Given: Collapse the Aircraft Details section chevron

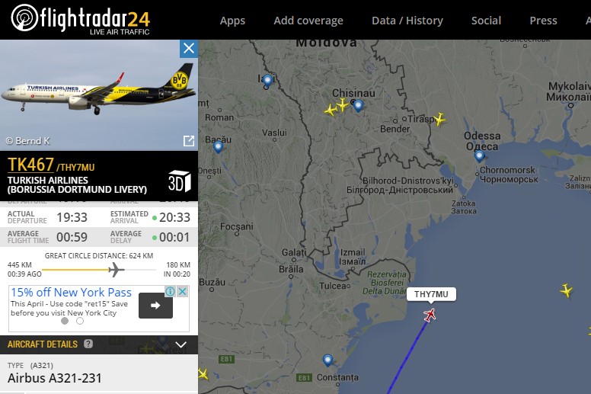Looking at the screenshot, I should click(181, 344).
